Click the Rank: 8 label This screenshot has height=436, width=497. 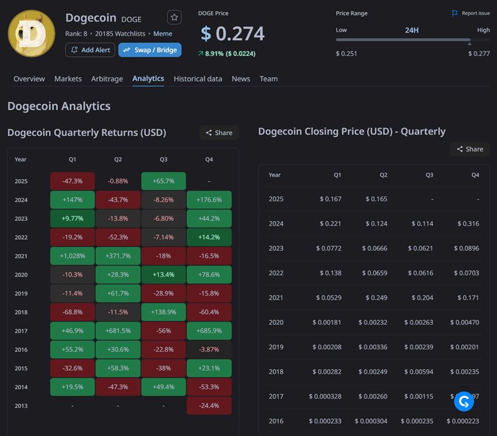[x=76, y=33]
